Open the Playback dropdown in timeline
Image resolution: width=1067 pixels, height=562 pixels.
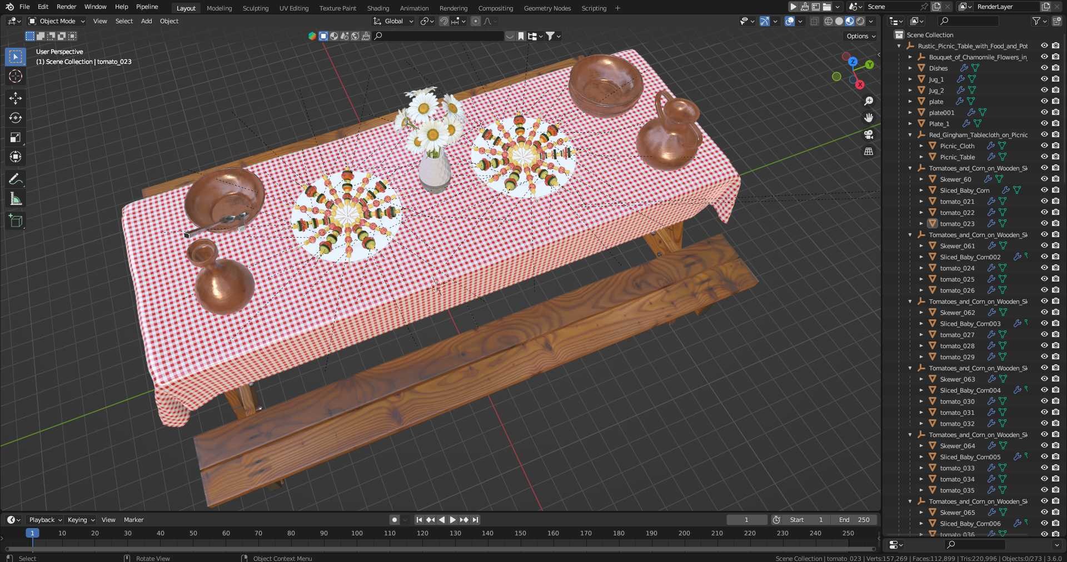(x=45, y=520)
